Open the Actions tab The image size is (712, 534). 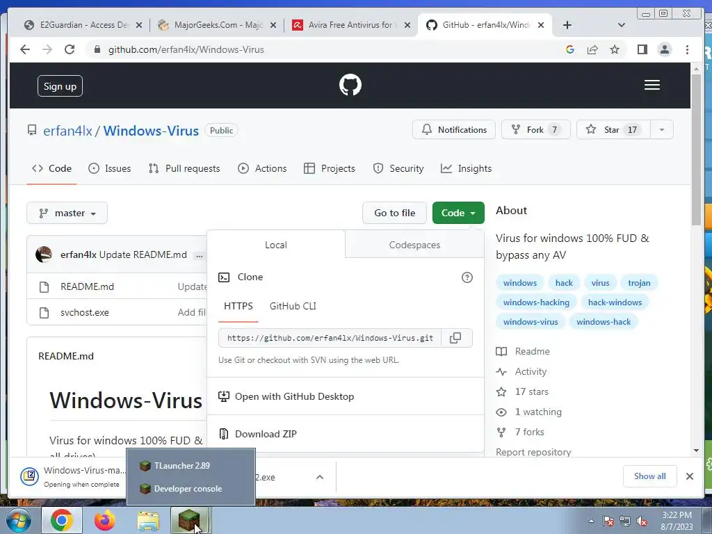pyautogui.click(x=262, y=168)
